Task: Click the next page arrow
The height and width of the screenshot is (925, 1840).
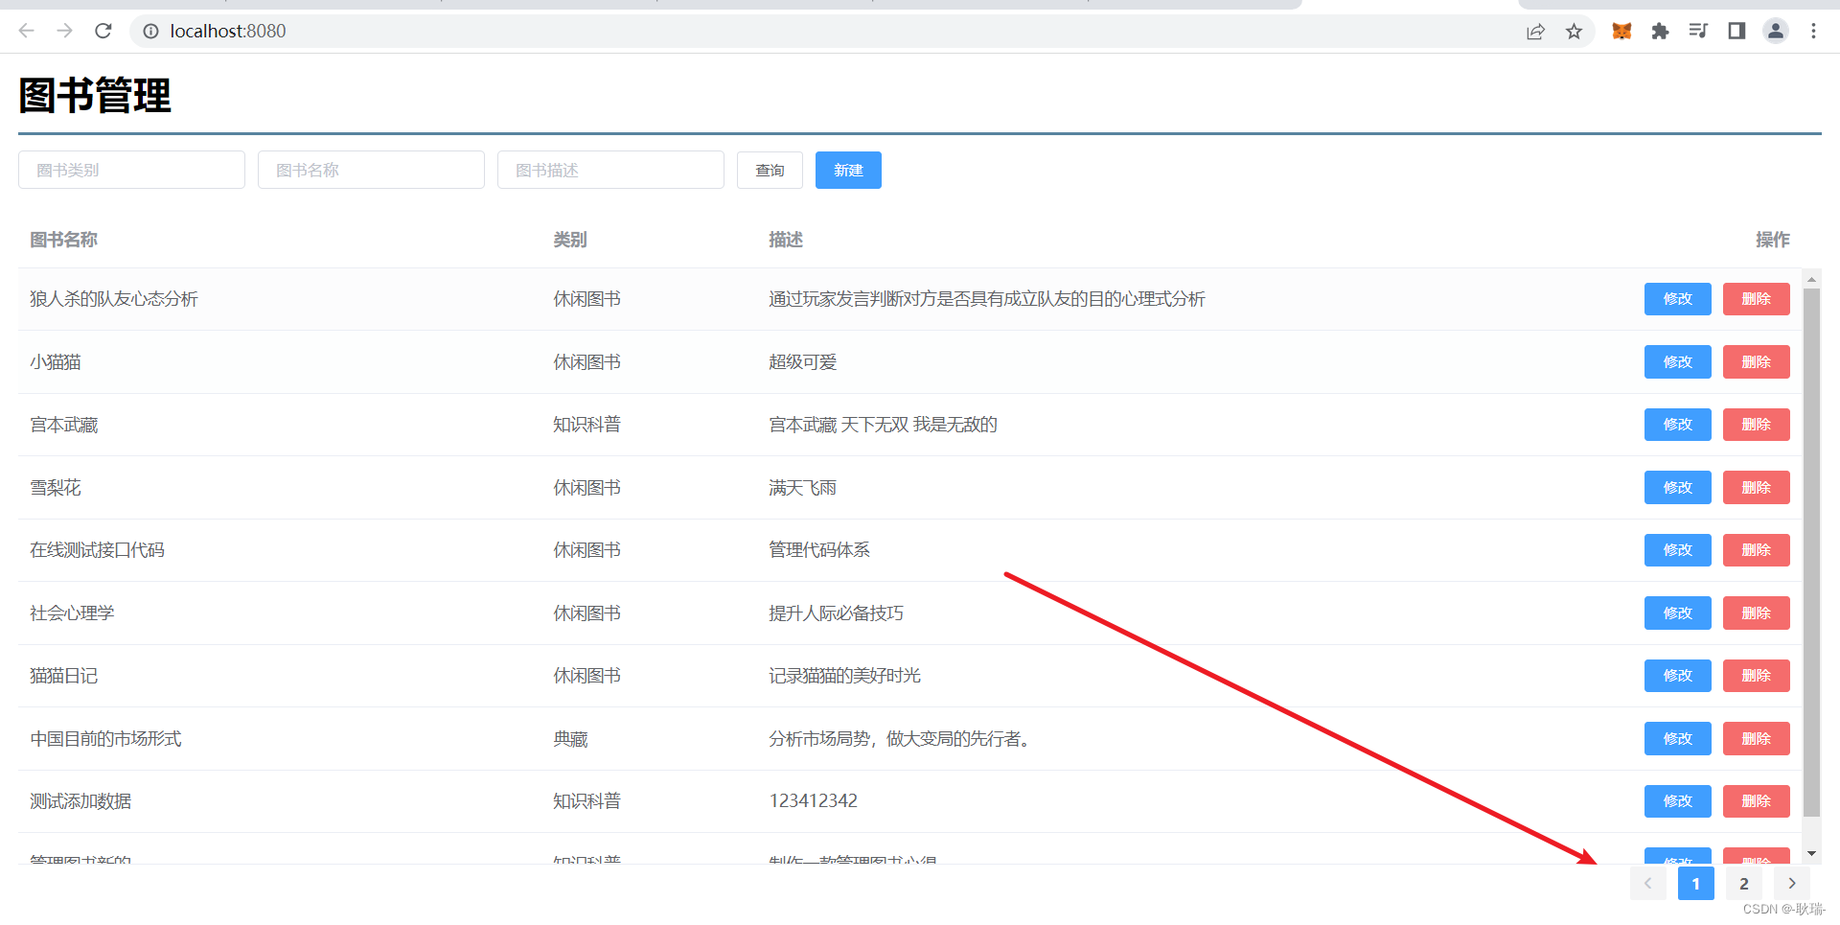Action: point(1792,884)
